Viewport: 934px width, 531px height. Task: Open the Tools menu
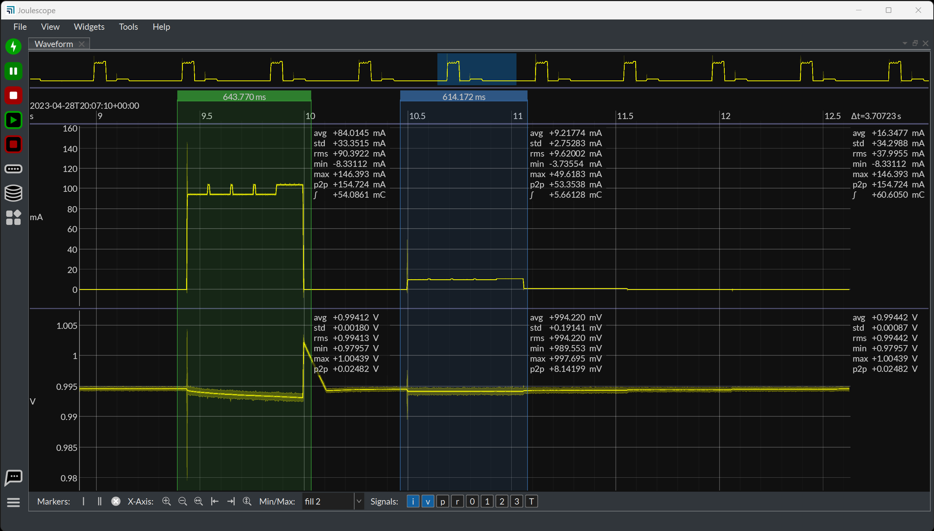[128, 27]
